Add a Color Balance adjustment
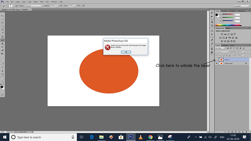The height and width of the screenshot is (141, 251). point(224,38)
